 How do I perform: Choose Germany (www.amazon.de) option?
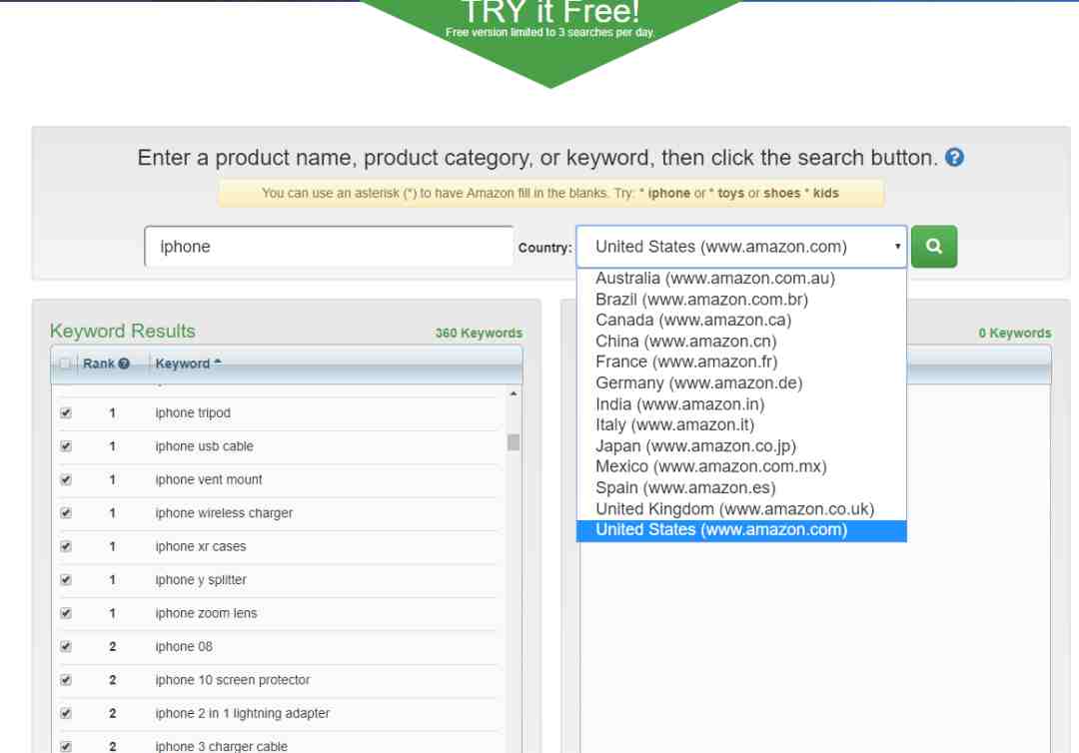point(698,383)
